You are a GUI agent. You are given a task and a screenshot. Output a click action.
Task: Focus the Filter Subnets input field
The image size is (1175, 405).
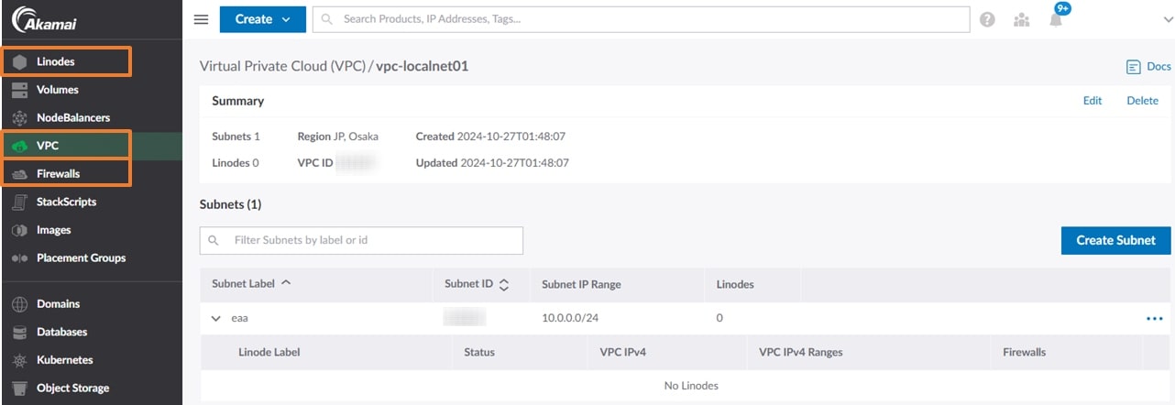coord(371,241)
